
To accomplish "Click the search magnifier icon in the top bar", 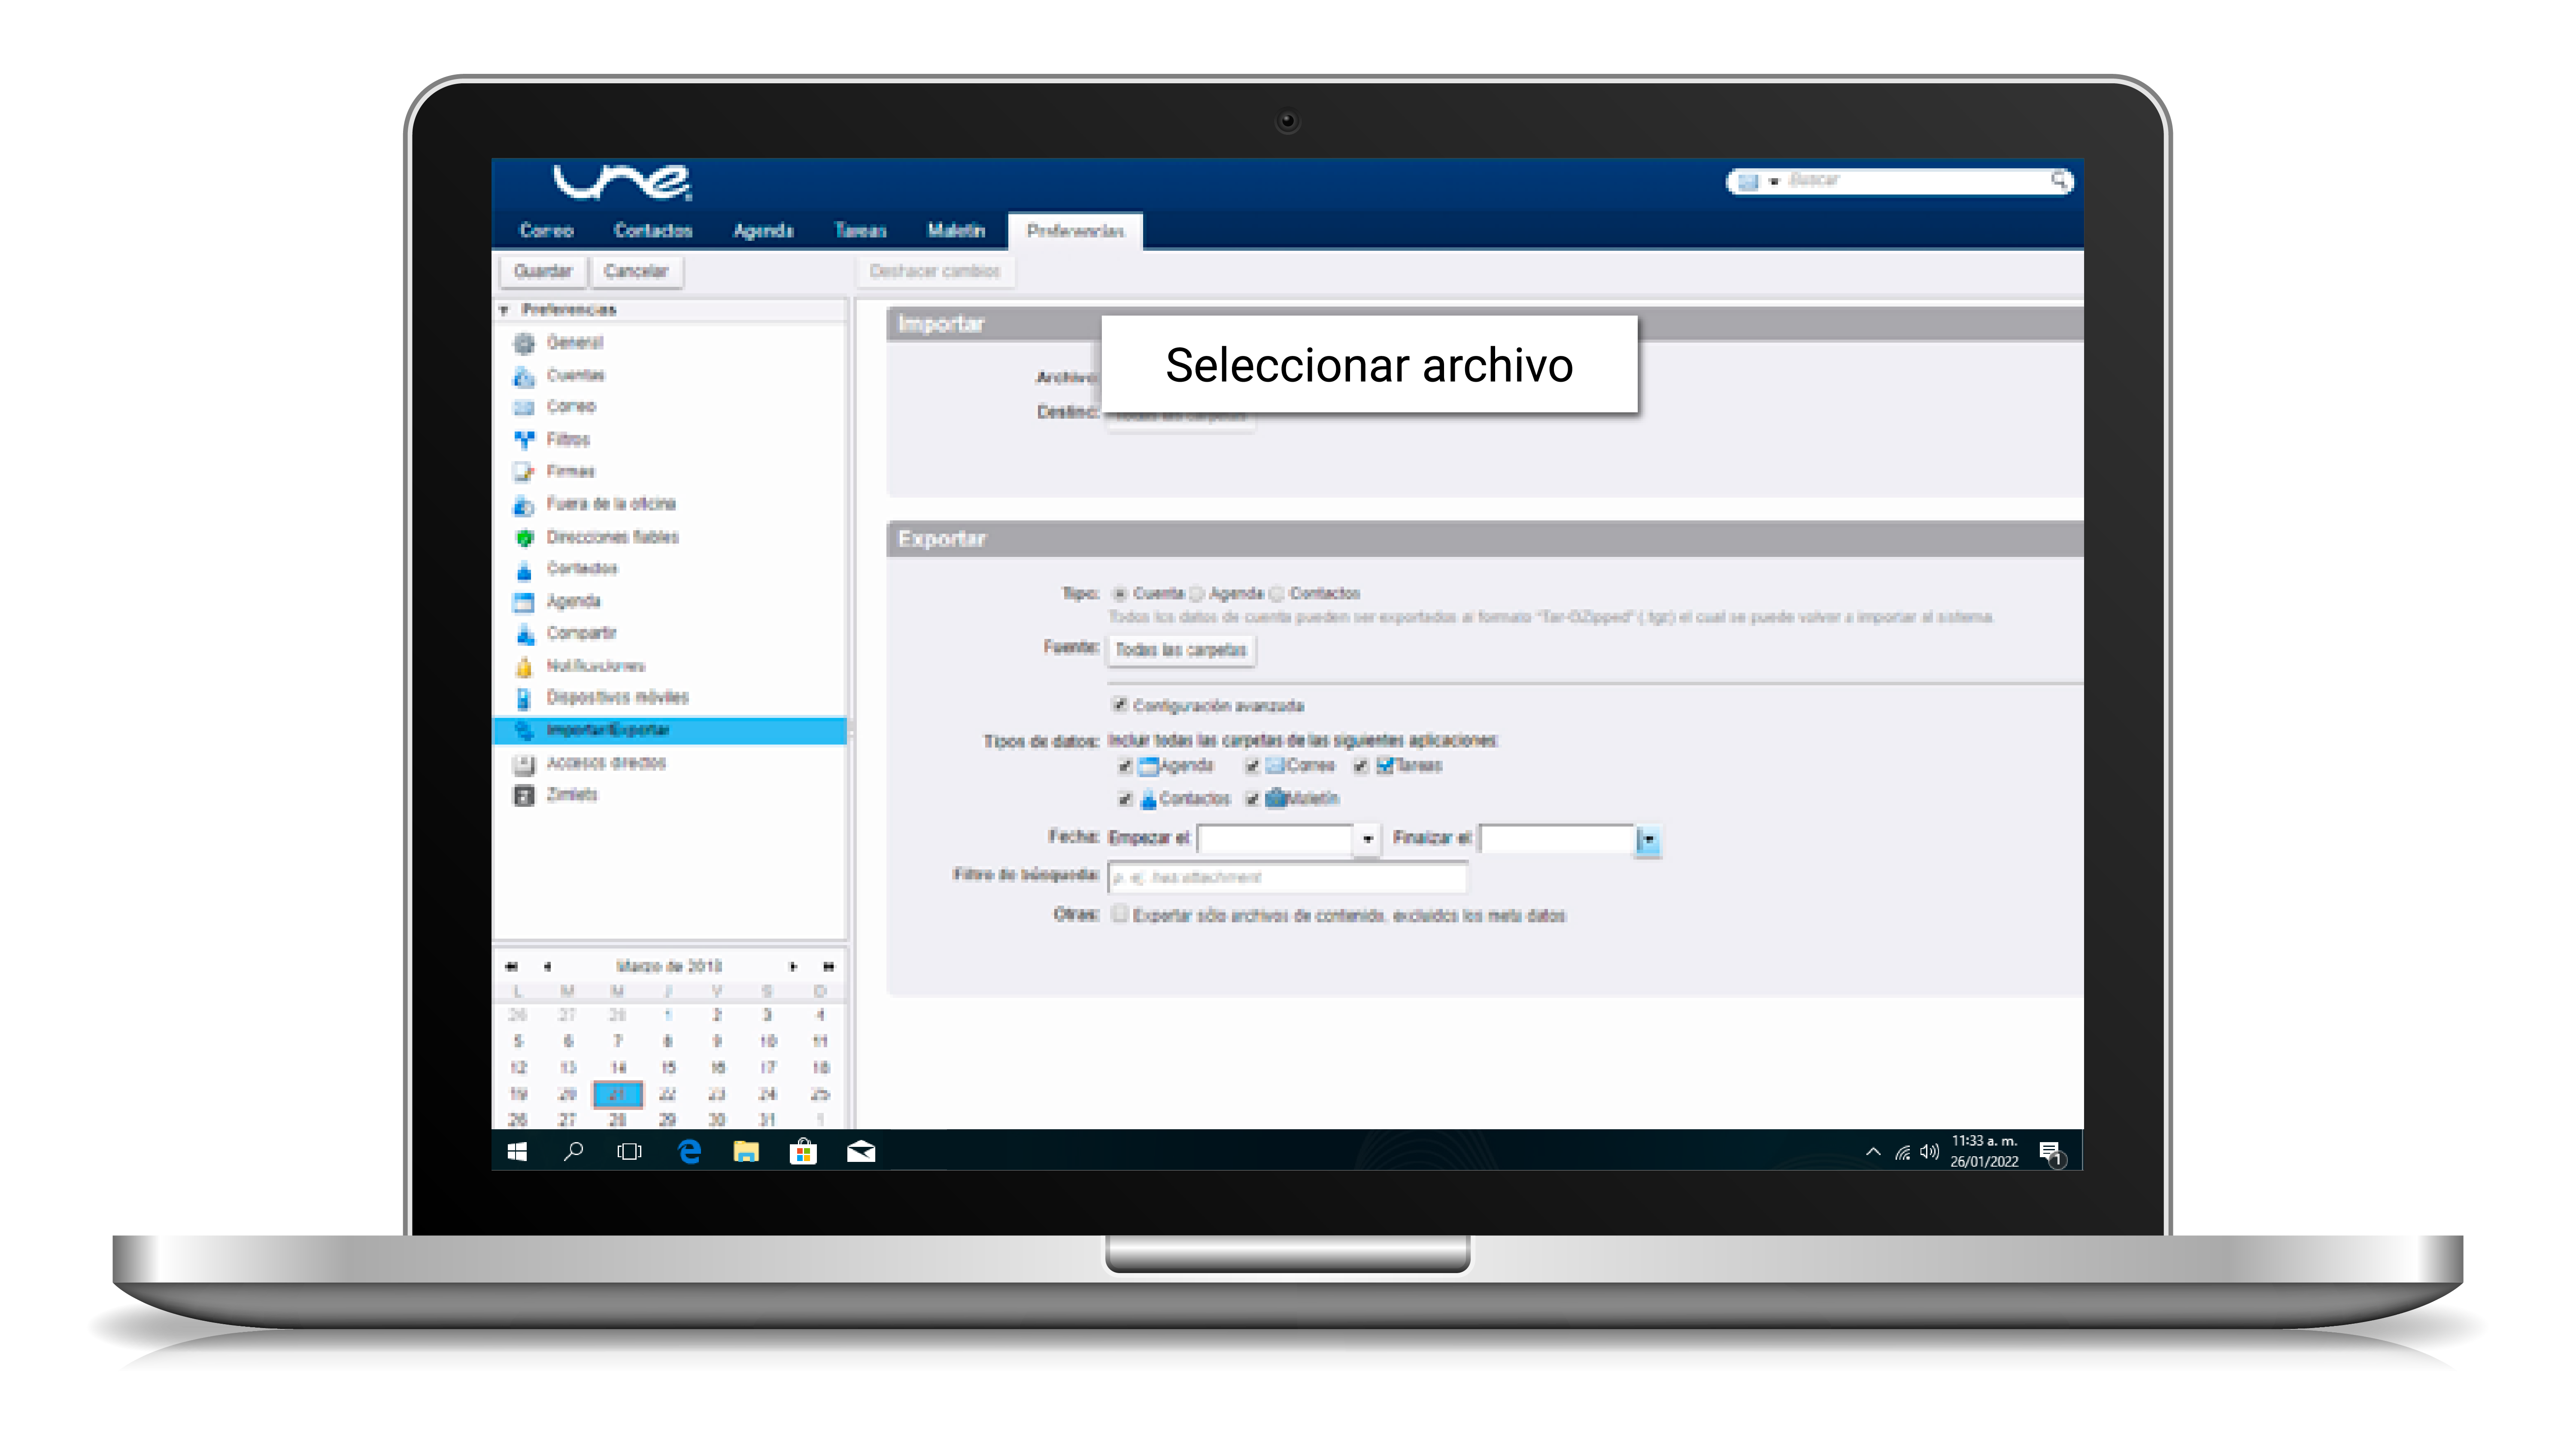I will click(2060, 181).
